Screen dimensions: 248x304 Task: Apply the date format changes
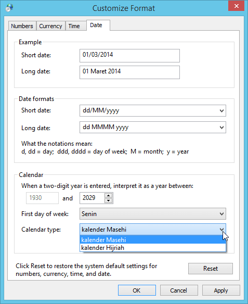coord(221,290)
